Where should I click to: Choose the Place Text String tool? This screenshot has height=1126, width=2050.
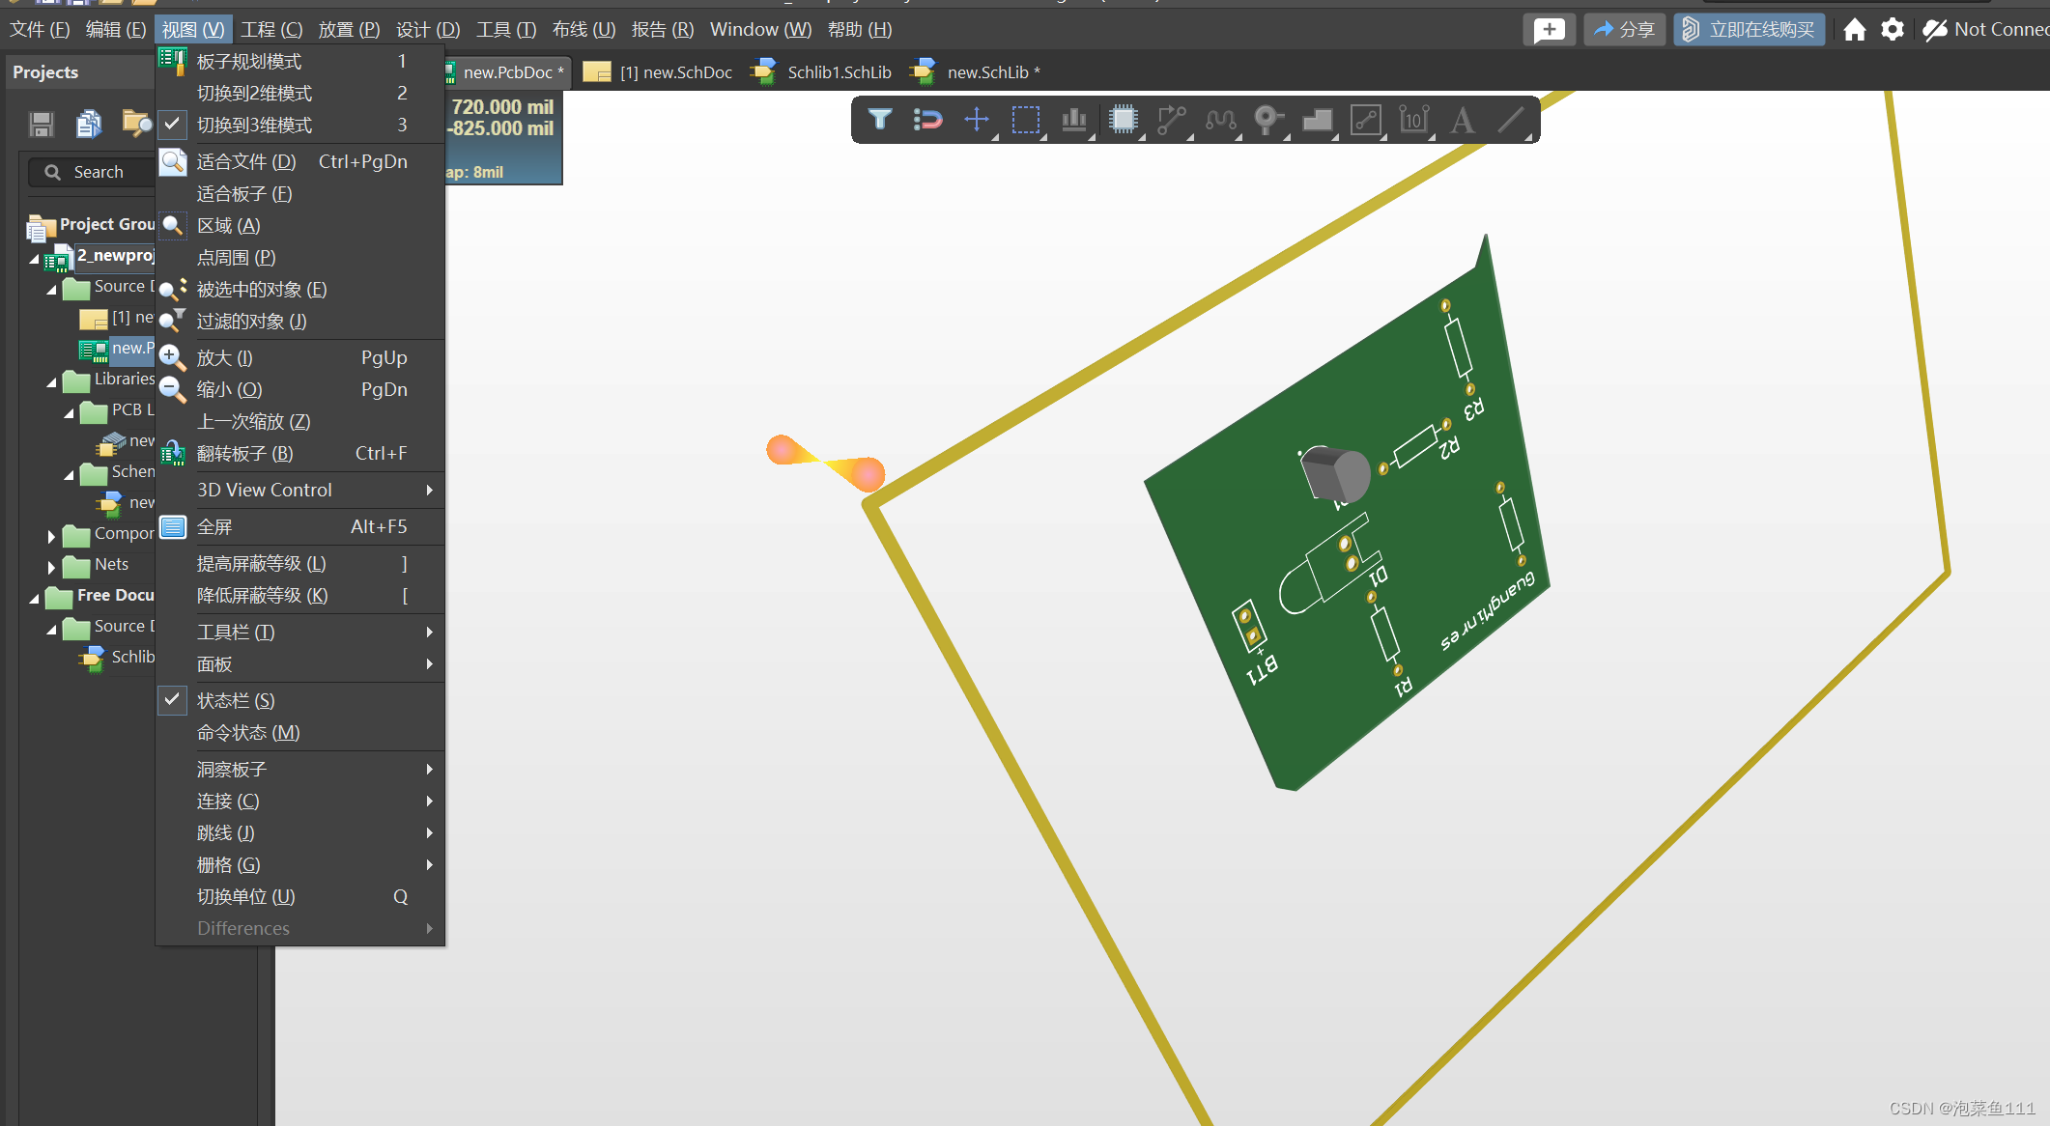(1462, 120)
